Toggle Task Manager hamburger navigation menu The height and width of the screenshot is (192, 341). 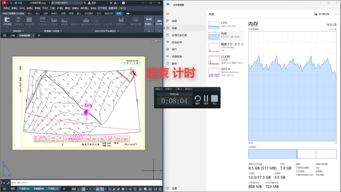click(x=167, y=14)
